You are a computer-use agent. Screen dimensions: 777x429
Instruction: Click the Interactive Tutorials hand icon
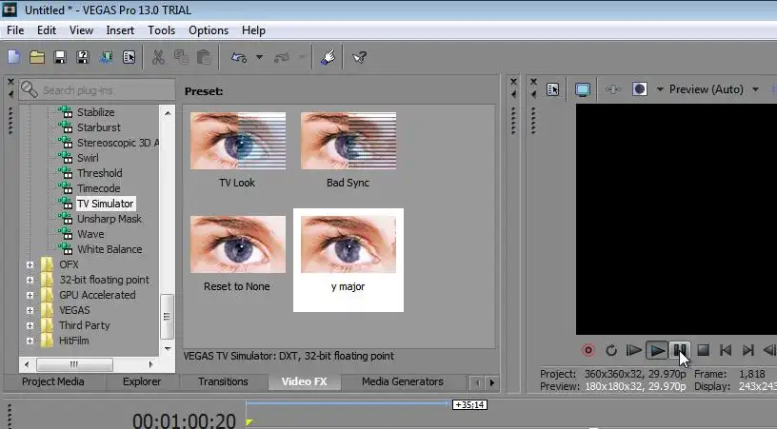pyautogui.click(x=328, y=57)
